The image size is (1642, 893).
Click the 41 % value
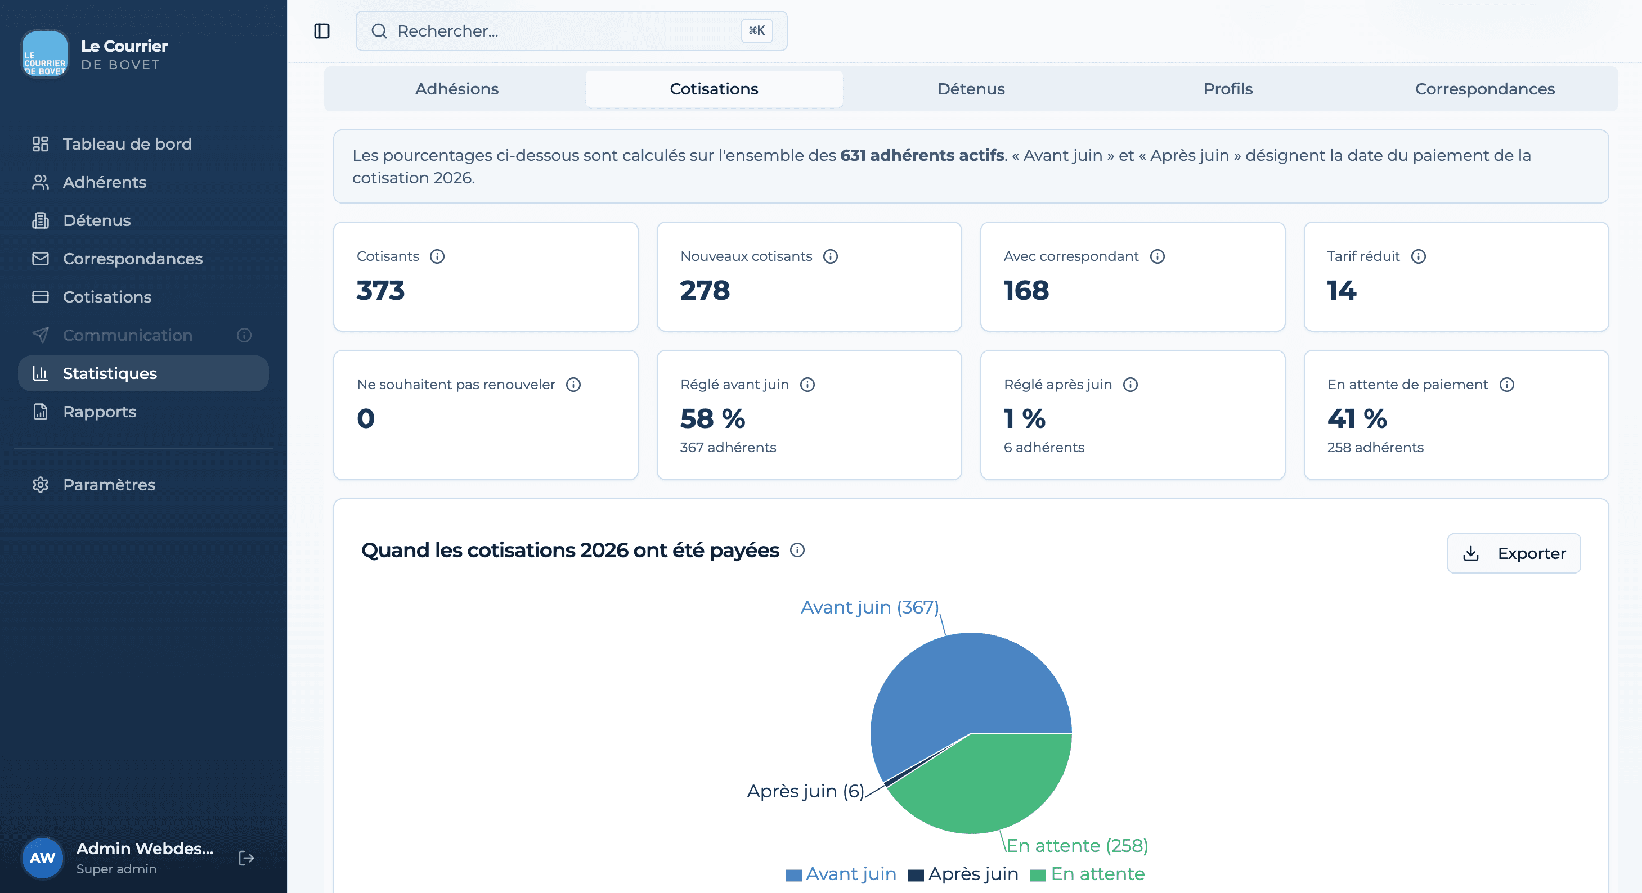click(x=1357, y=418)
